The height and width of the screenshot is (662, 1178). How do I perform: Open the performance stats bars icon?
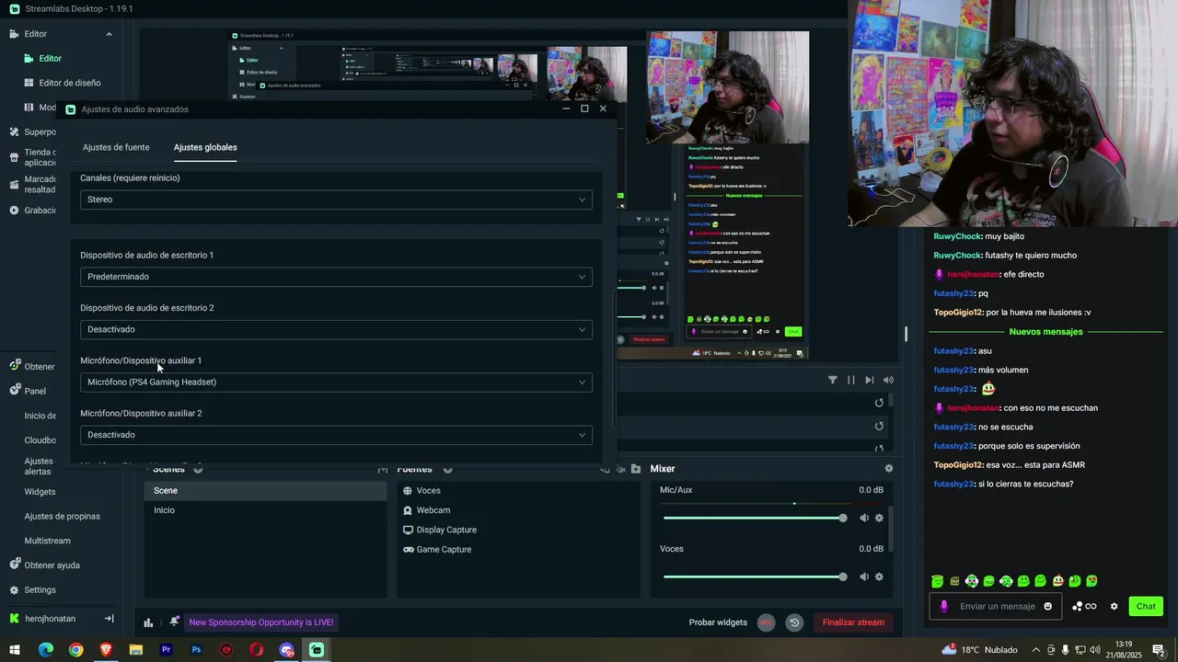pyautogui.click(x=148, y=622)
